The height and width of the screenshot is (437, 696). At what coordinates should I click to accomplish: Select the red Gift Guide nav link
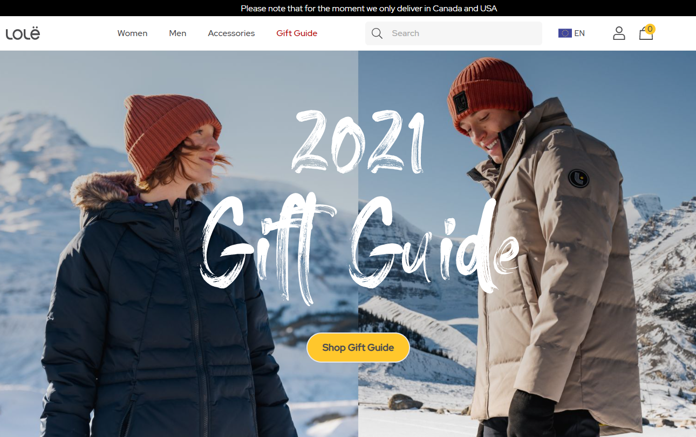(x=297, y=33)
